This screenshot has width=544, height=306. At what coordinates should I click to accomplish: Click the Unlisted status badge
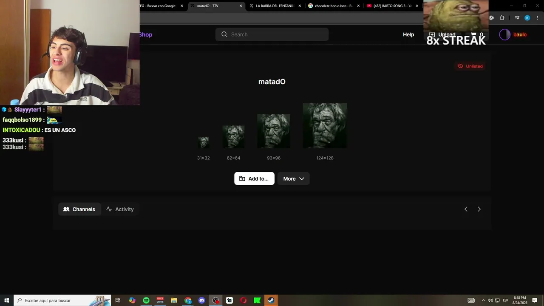point(470,66)
